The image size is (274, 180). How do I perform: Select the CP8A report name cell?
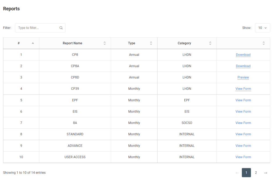75,66
